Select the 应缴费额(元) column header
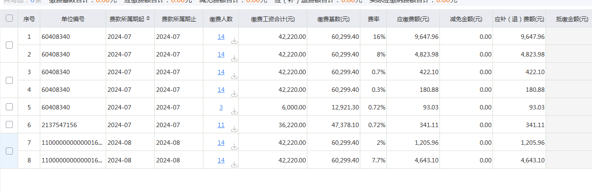 click(413, 19)
